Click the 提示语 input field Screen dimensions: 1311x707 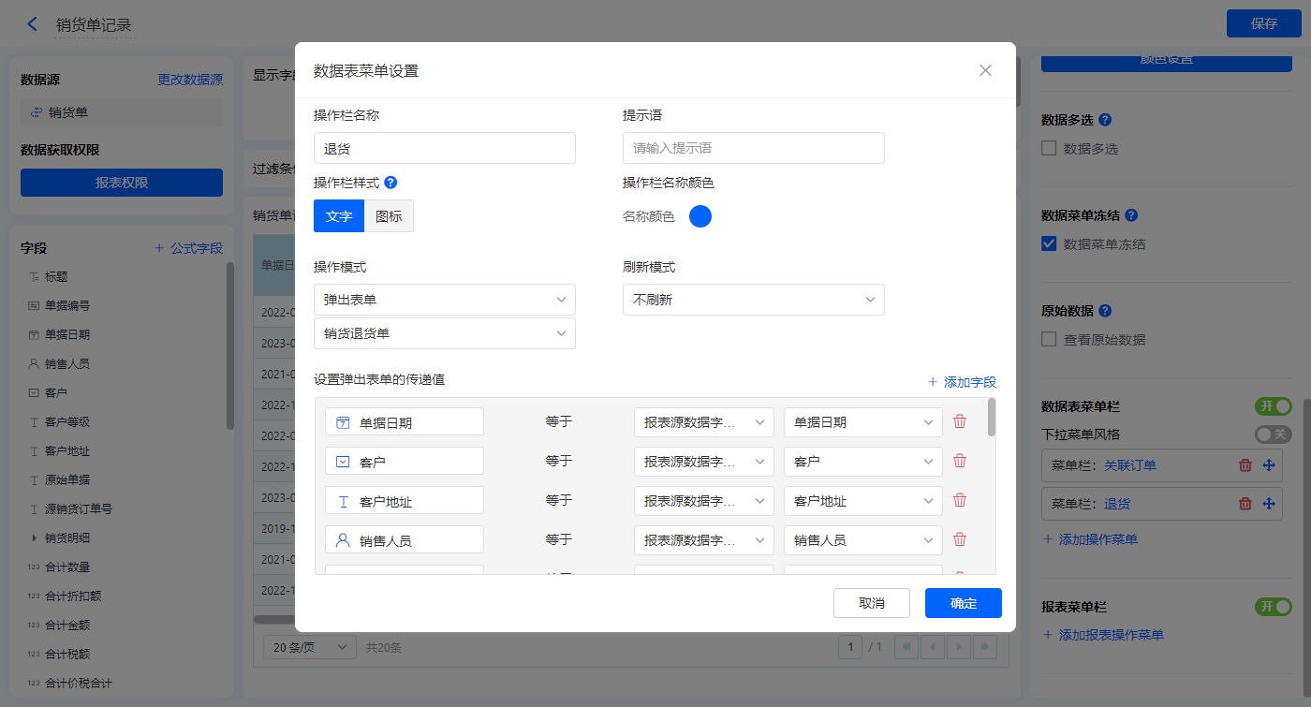754,148
